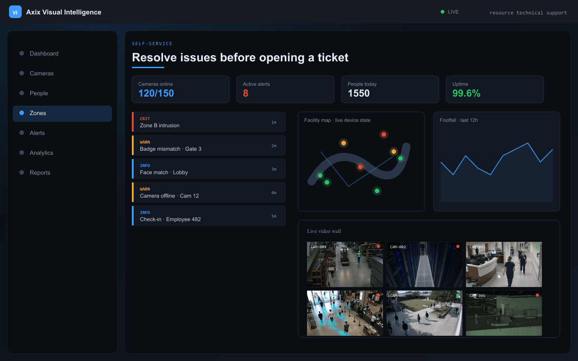The image size is (578, 361).
Task: Go to the Cameras section
Action: (x=62, y=73)
